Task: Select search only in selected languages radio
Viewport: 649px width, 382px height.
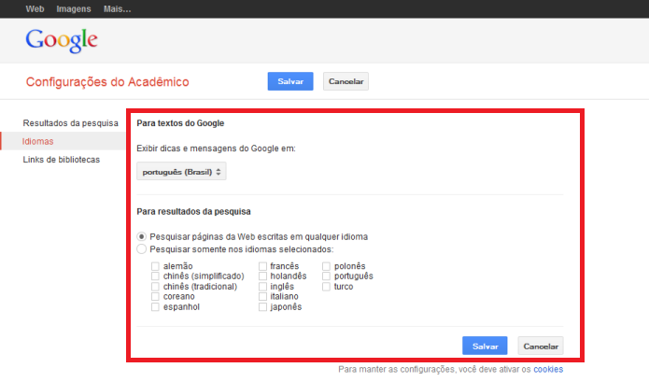Action: [x=142, y=249]
